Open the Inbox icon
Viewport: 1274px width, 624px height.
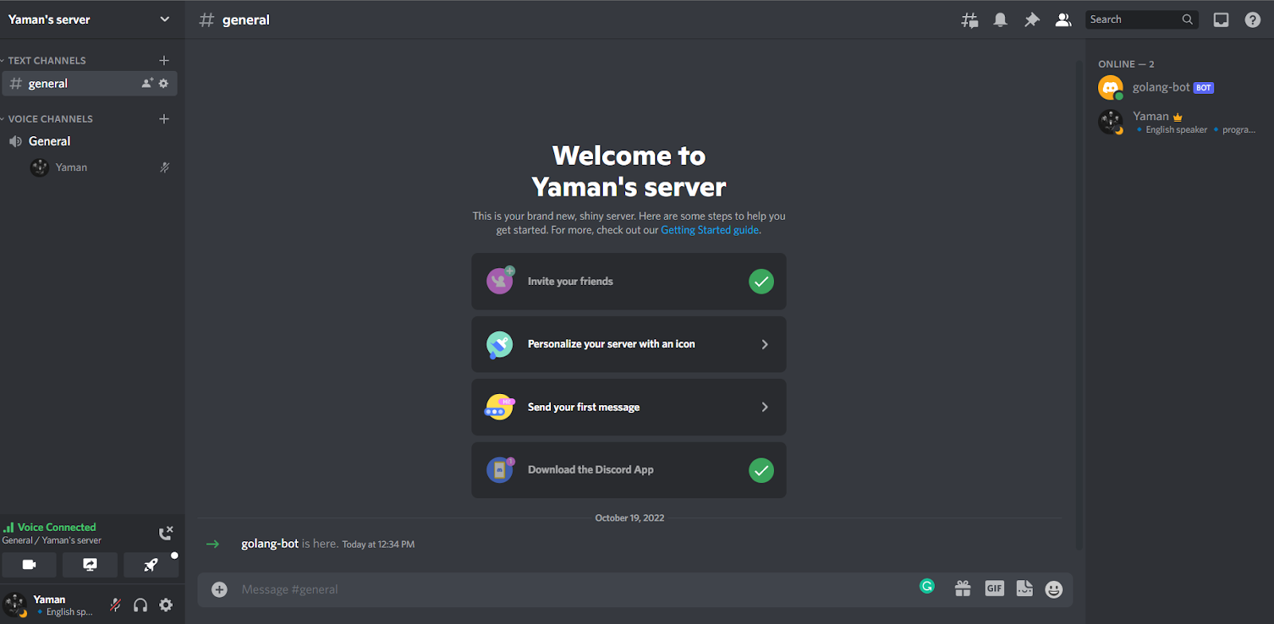tap(1221, 20)
